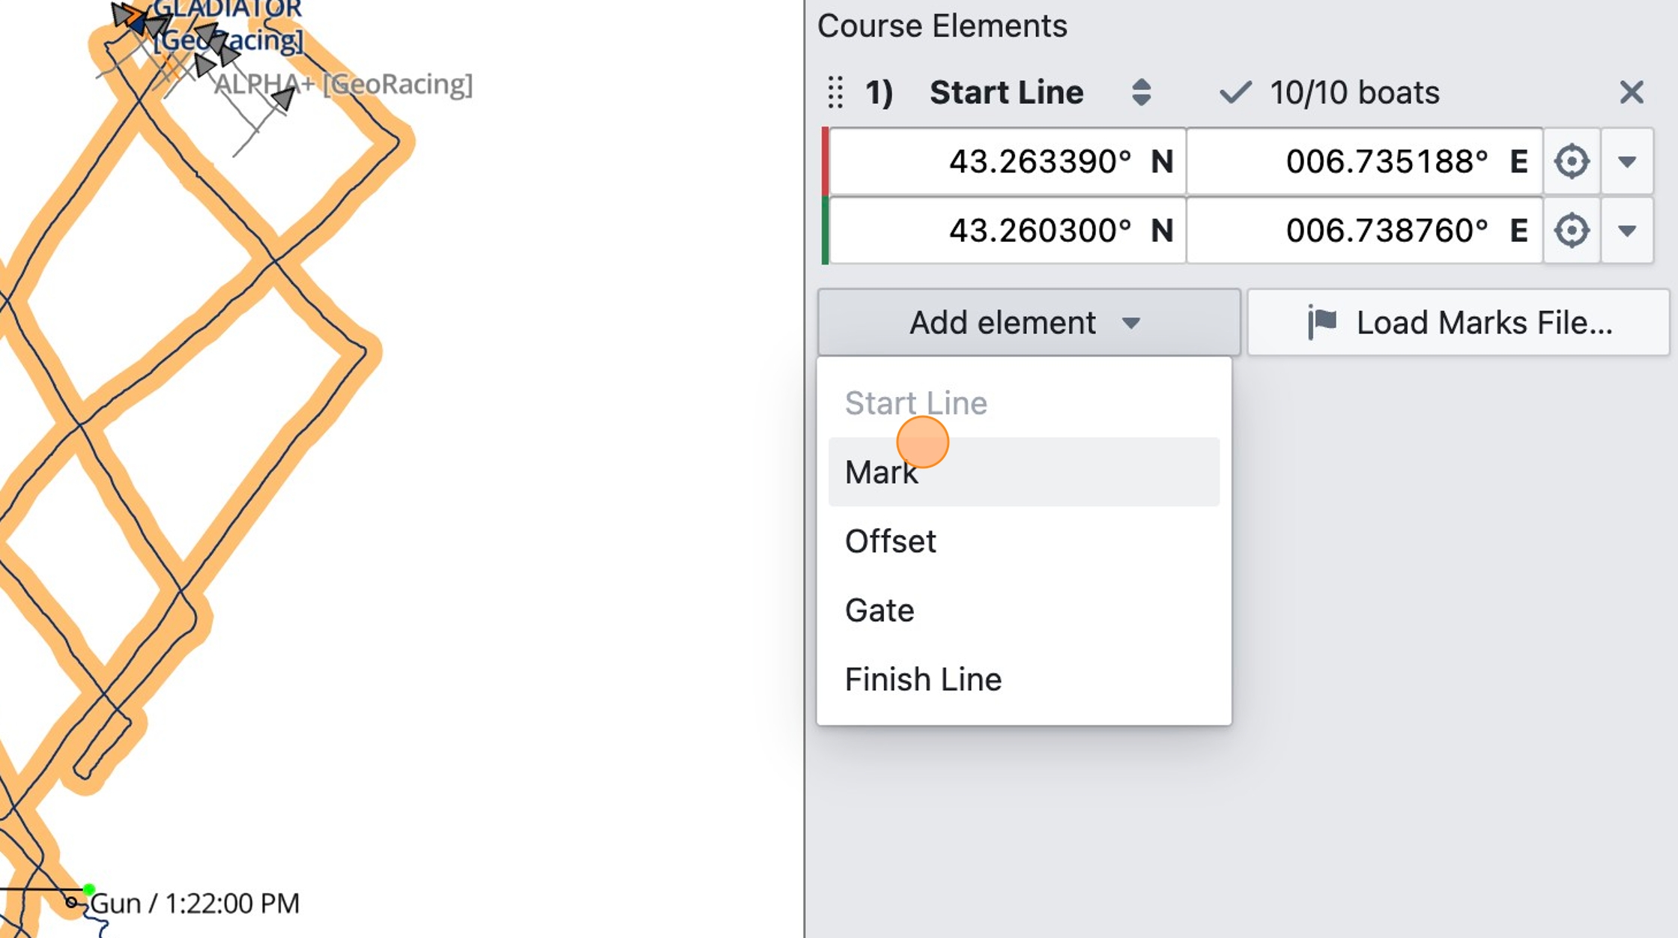Click drag handle icon beside Start Line
1678x938 pixels.
[x=835, y=93]
